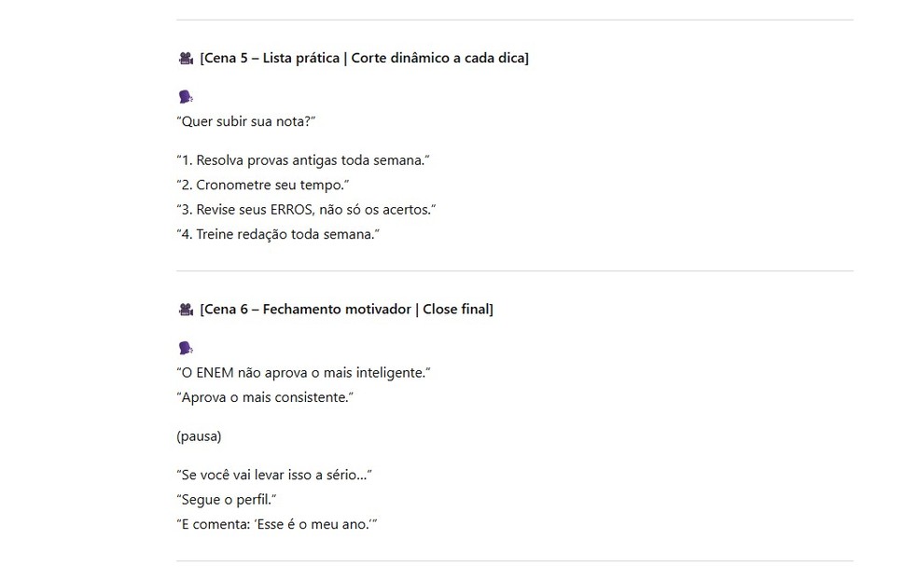Click the speaking head icon above "O ENEM não aprova"

coord(185,348)
